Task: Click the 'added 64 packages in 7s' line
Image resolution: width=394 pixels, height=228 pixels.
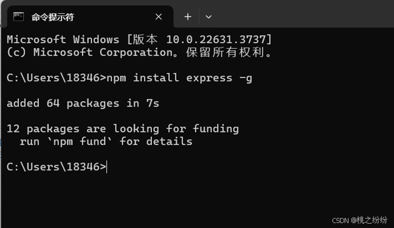Action: [x=83, y=103]
